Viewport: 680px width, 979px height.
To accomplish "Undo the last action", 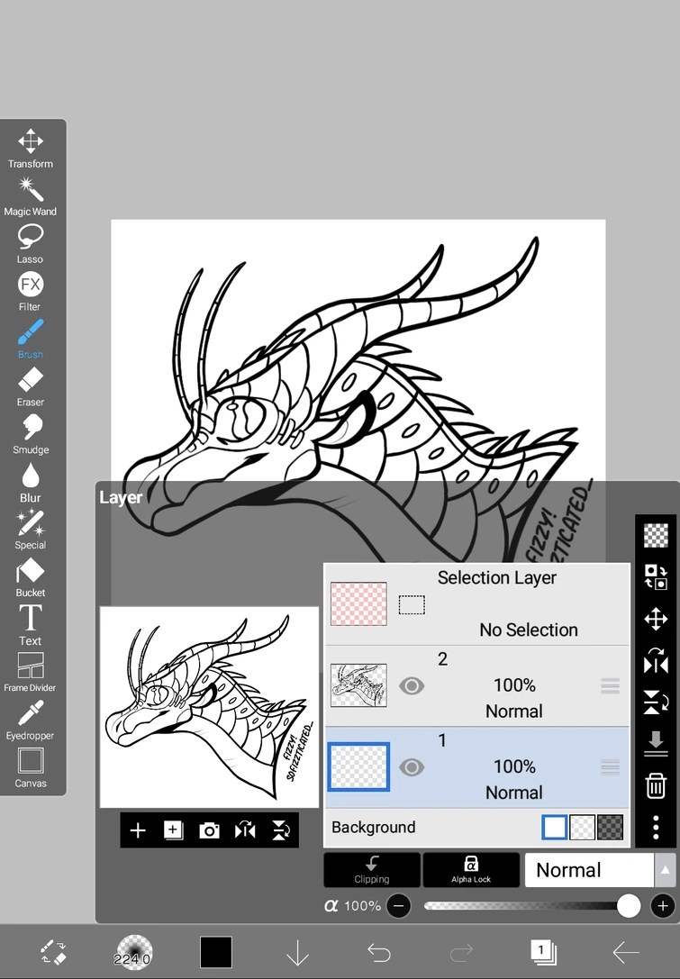I will [379, 953].
